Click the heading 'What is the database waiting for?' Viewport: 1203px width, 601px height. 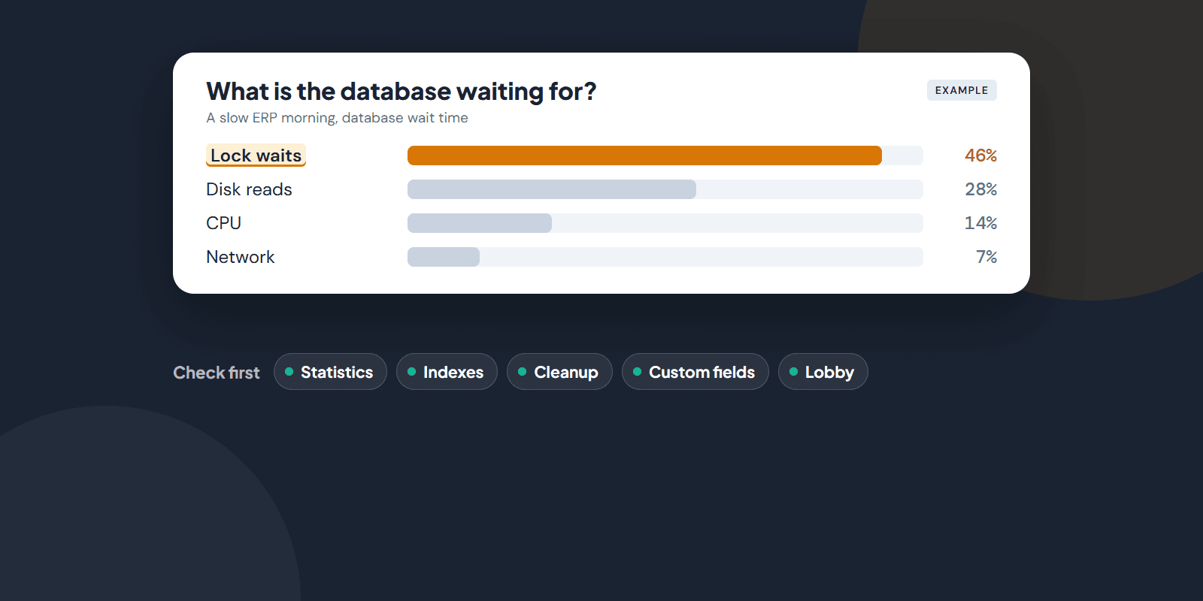click(x=402, y=91)
